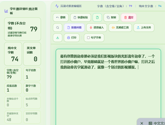Click the 沉浸式极速编辑区 header label

pyautogui.click(x=71, y=6)
